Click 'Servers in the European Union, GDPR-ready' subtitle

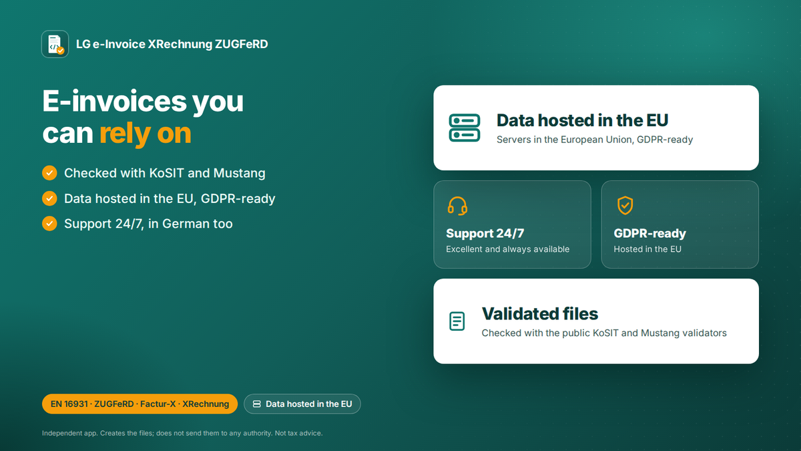point(595,140)
